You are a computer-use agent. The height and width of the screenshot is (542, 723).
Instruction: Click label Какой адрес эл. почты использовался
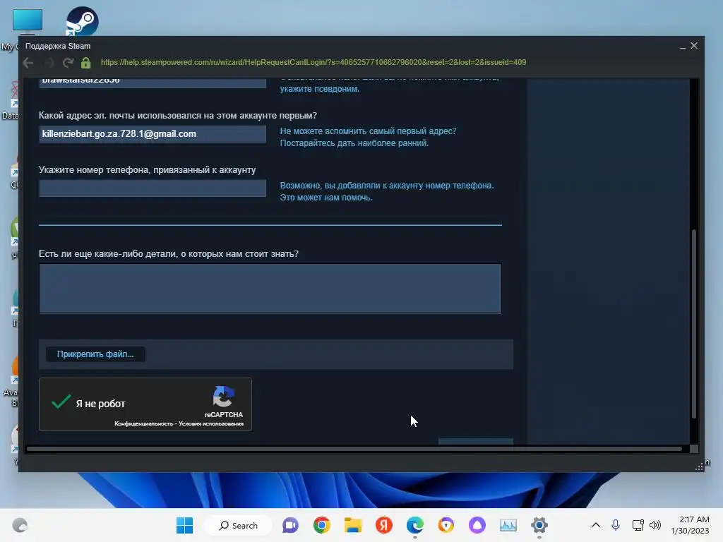[x=177, y=116]
